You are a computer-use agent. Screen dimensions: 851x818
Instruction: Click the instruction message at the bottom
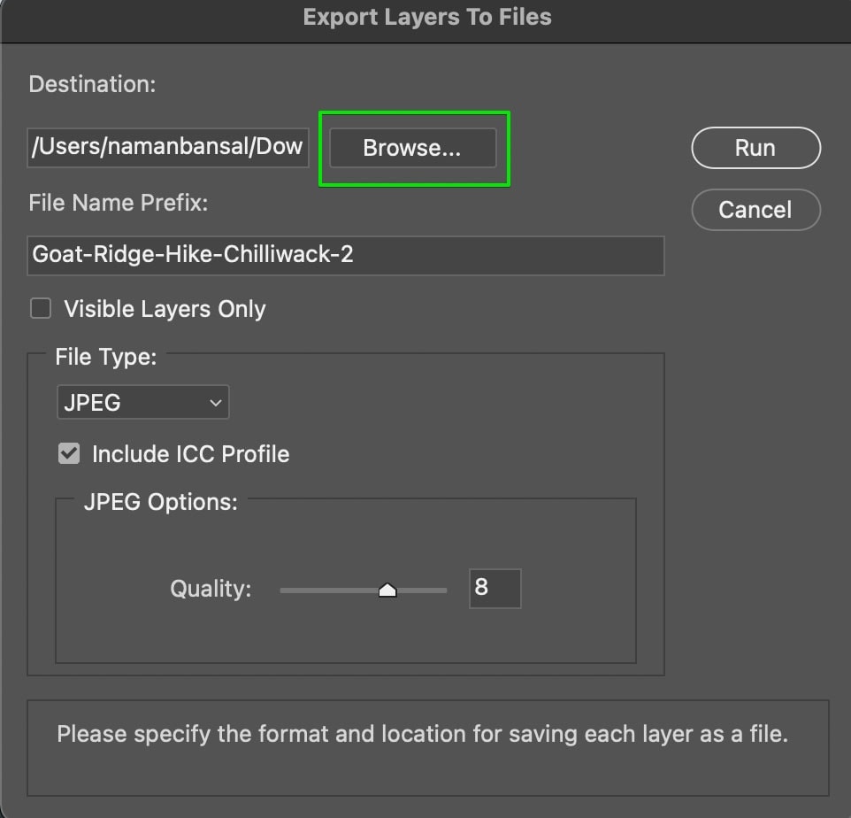[x=422, y=734]
